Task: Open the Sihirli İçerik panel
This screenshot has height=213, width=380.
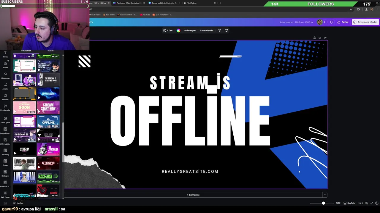Action: [x=5, y=120]
